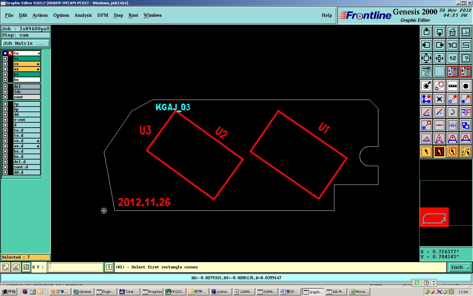Toggle display checkbox for bo layer
473x296 pixels.
tap(5, 80)
